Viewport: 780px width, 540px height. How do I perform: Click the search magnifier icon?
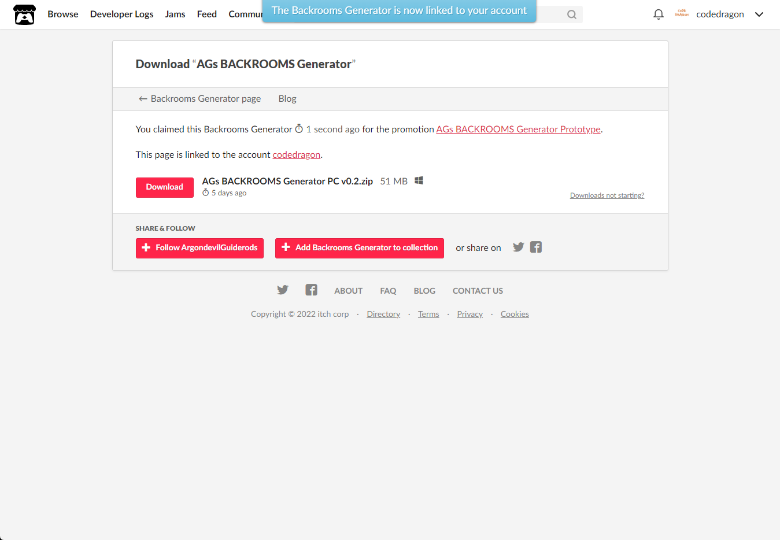click(x=572, y=14)
